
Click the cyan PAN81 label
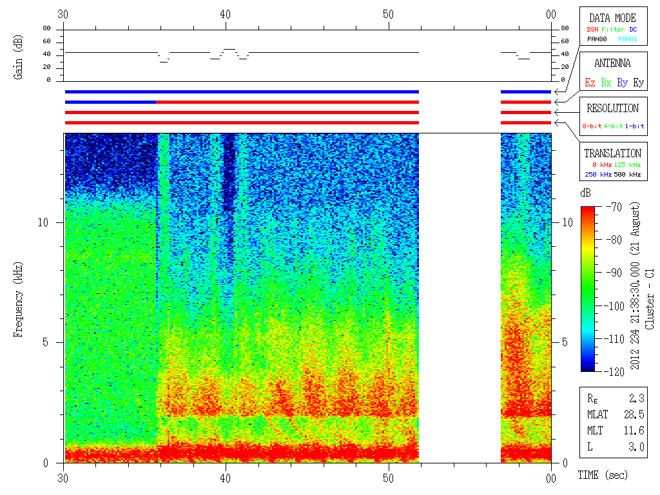point(628,39)
